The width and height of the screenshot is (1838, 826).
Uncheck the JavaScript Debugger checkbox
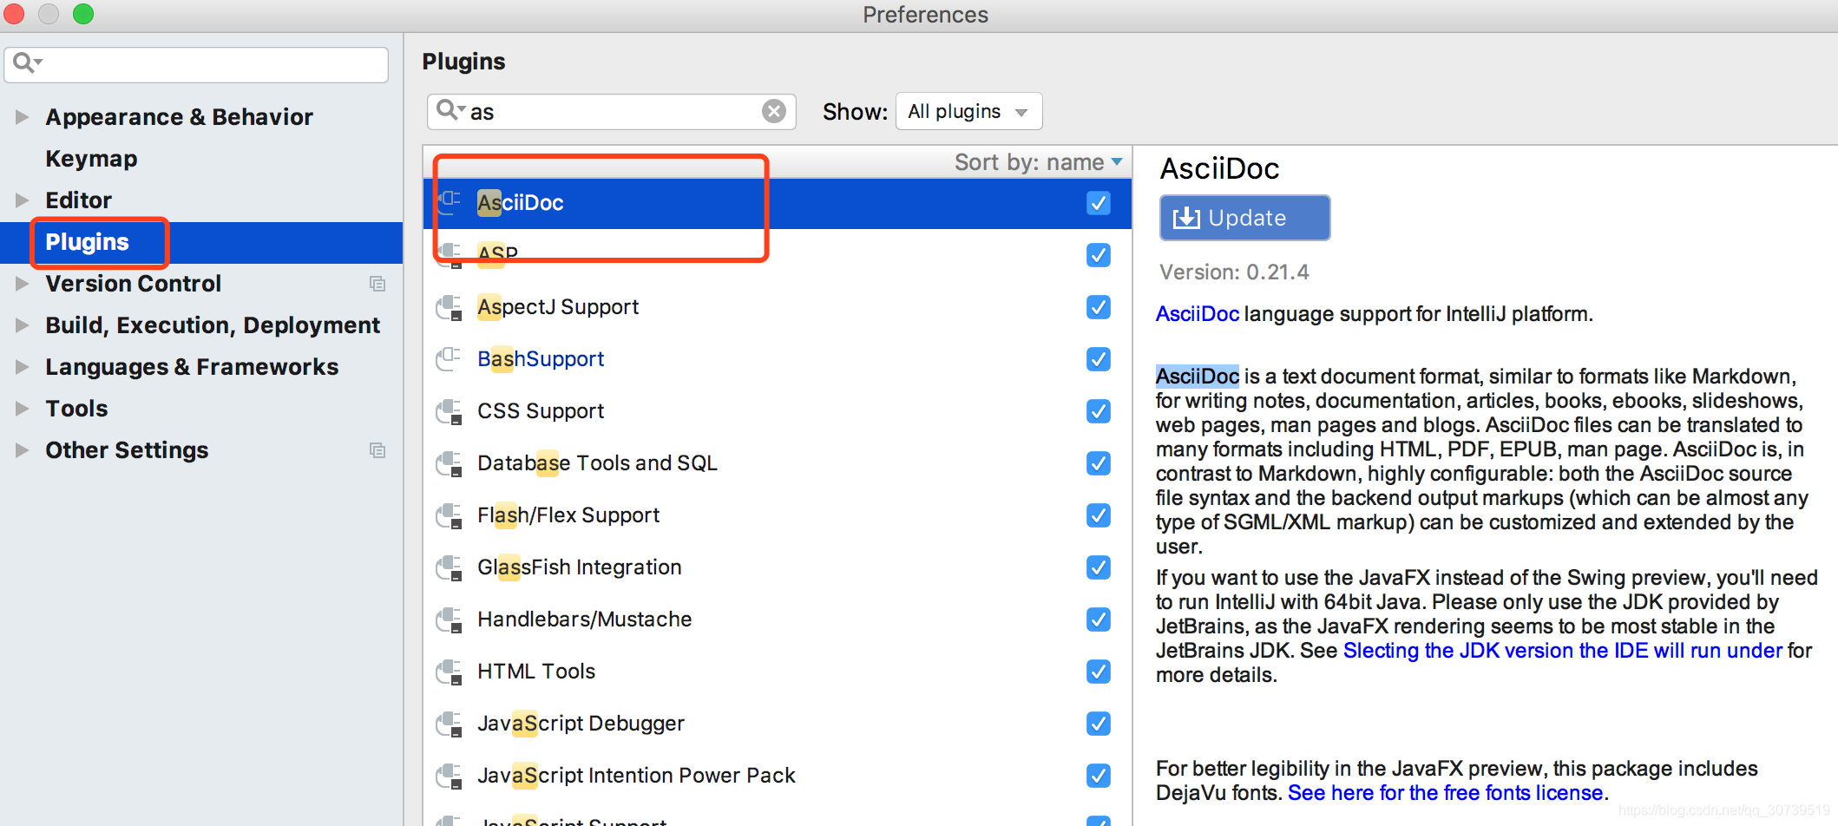[x=1099, y=724]
